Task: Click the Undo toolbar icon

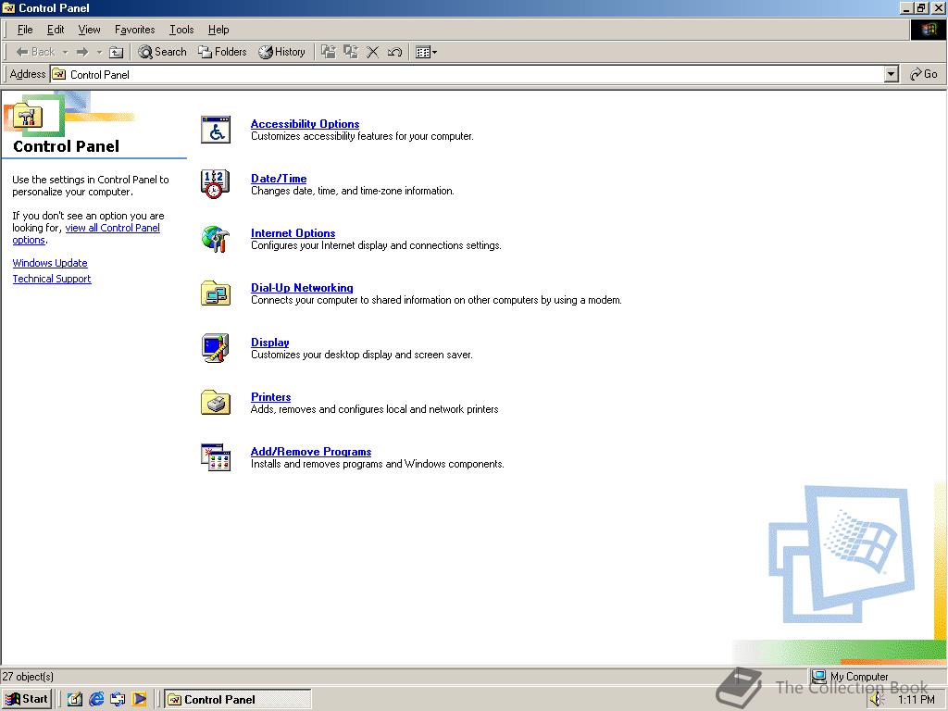Action: pyautogui.click(x=394, y=52)
